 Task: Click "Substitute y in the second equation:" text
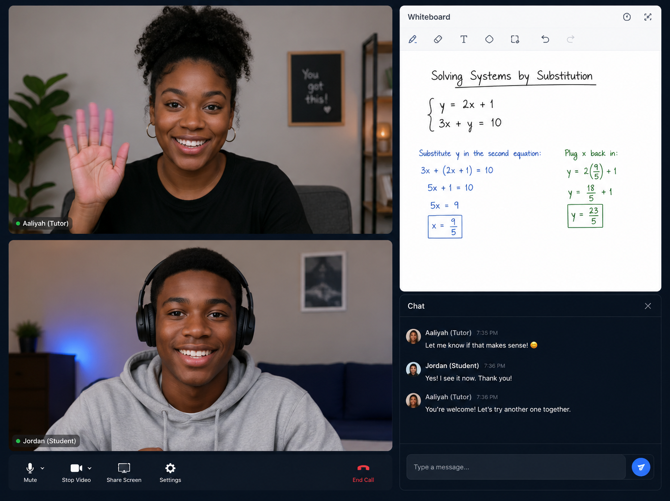coord(480,153)
